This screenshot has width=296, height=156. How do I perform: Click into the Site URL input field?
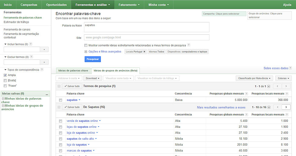146,38
